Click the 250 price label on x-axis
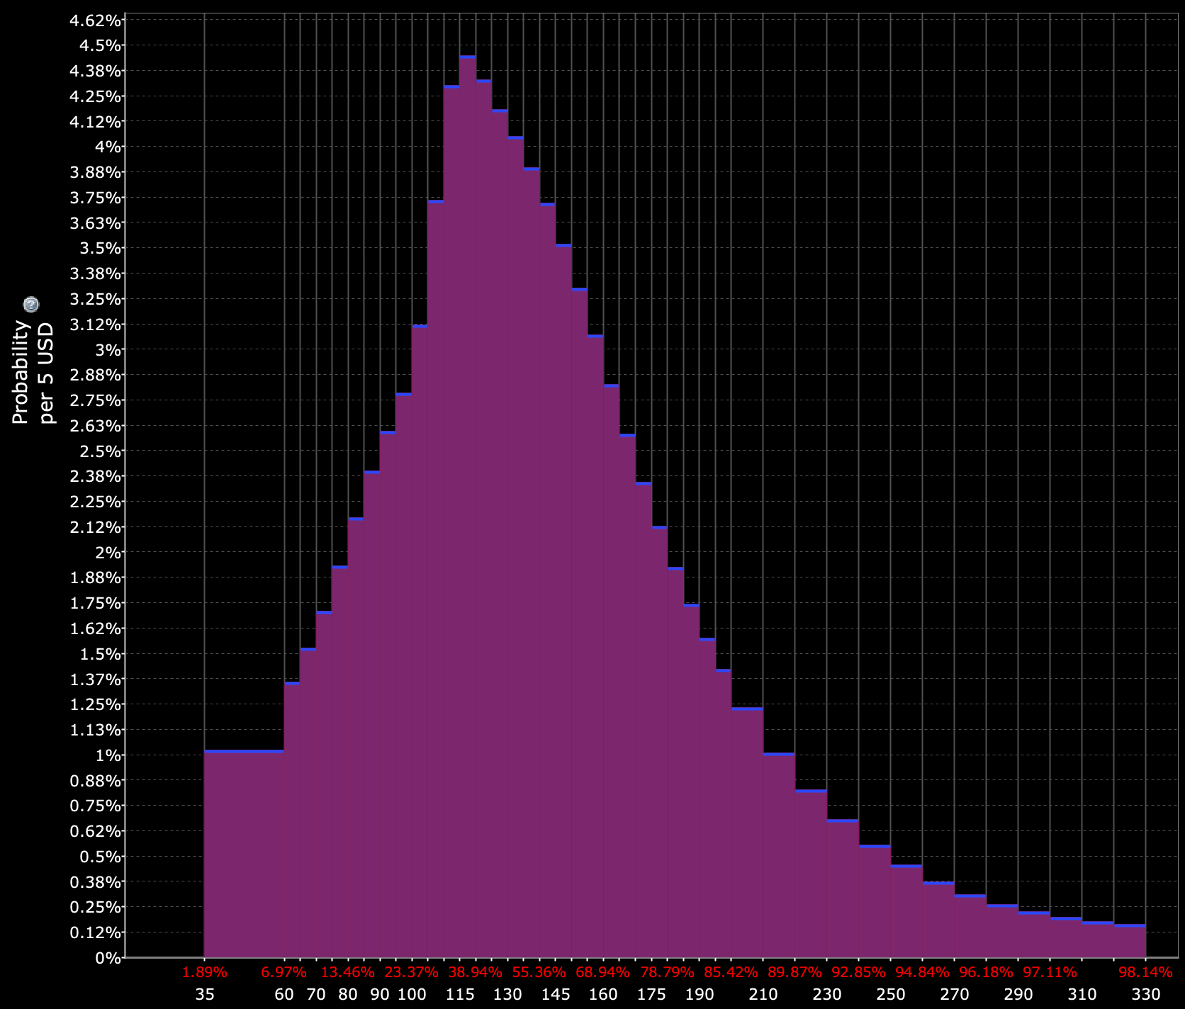Screen dimensions: 1185x1009 point(890,995)
